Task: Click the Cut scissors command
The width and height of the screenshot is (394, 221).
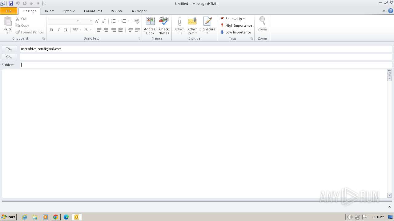Action: coord(21,19)
